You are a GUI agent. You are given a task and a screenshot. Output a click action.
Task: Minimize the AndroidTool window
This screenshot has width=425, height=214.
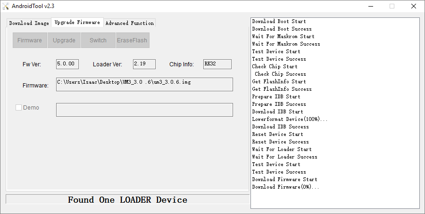click(x=371, y=6)
